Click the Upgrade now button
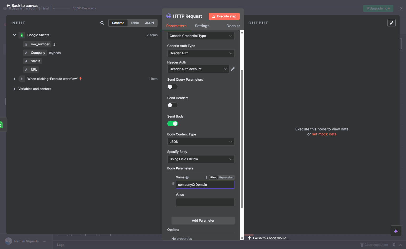The width and height of the screenshot is (406, 249). point(378,8)
